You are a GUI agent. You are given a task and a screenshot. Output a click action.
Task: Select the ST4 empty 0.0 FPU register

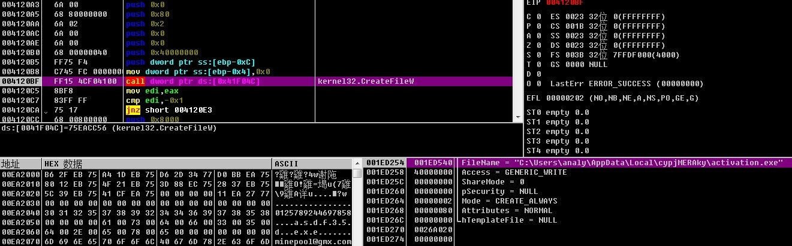click(x=558, y=151)
